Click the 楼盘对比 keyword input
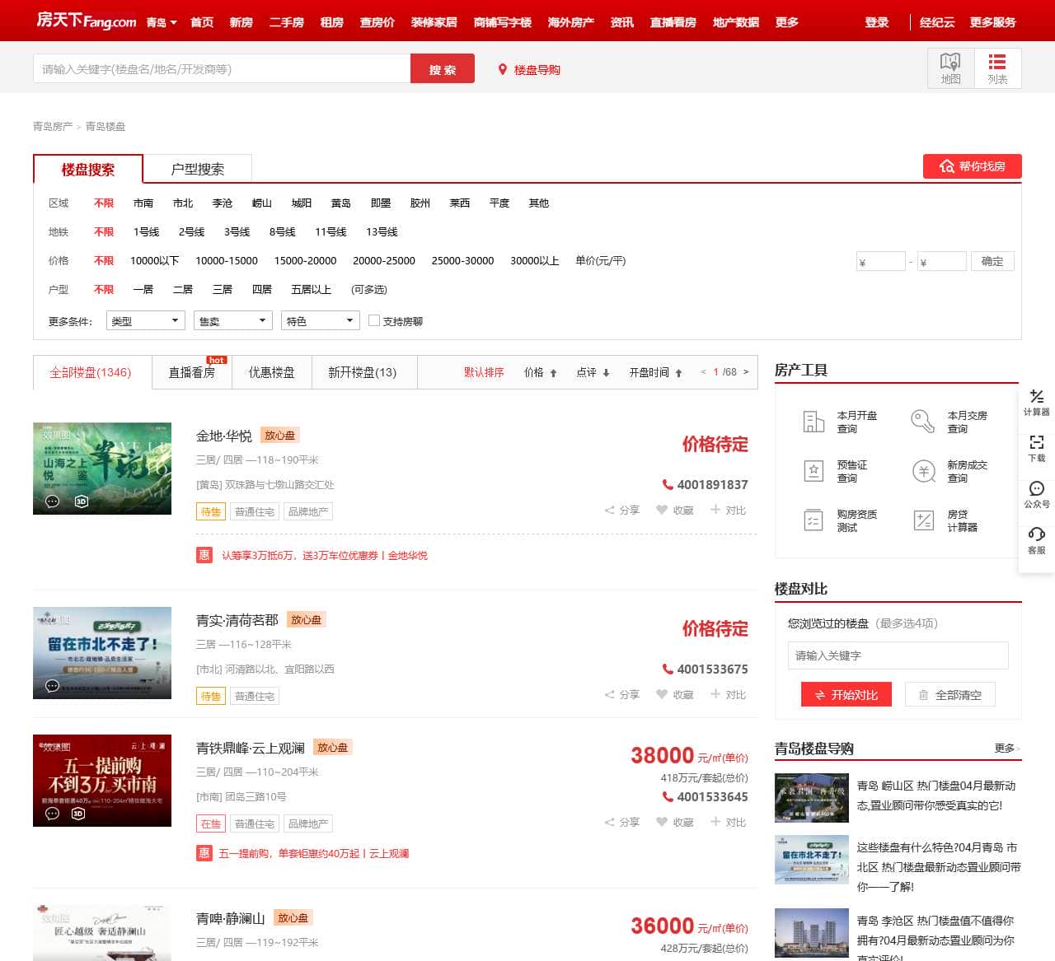 (898, 655)
